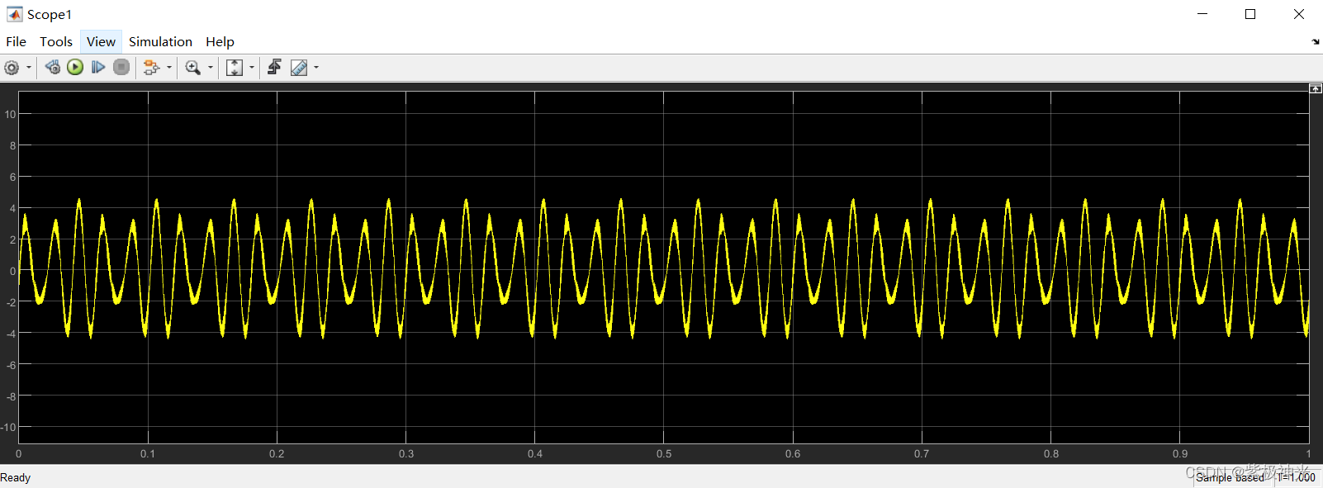The image size is (1323, 488).
Task: Minimize the Scope1 window
Action: click(1202, 14)
